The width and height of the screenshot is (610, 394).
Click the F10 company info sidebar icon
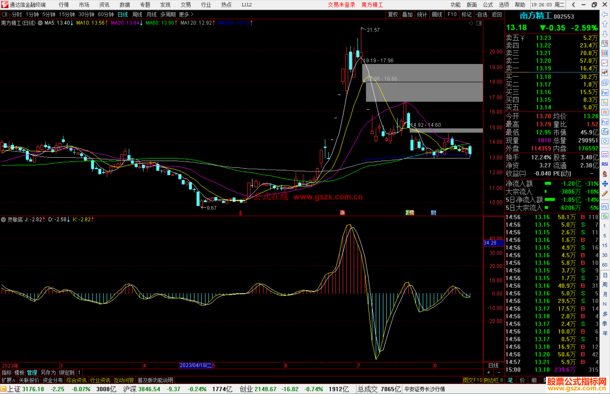pyautogui.click(x=605, y=93)
